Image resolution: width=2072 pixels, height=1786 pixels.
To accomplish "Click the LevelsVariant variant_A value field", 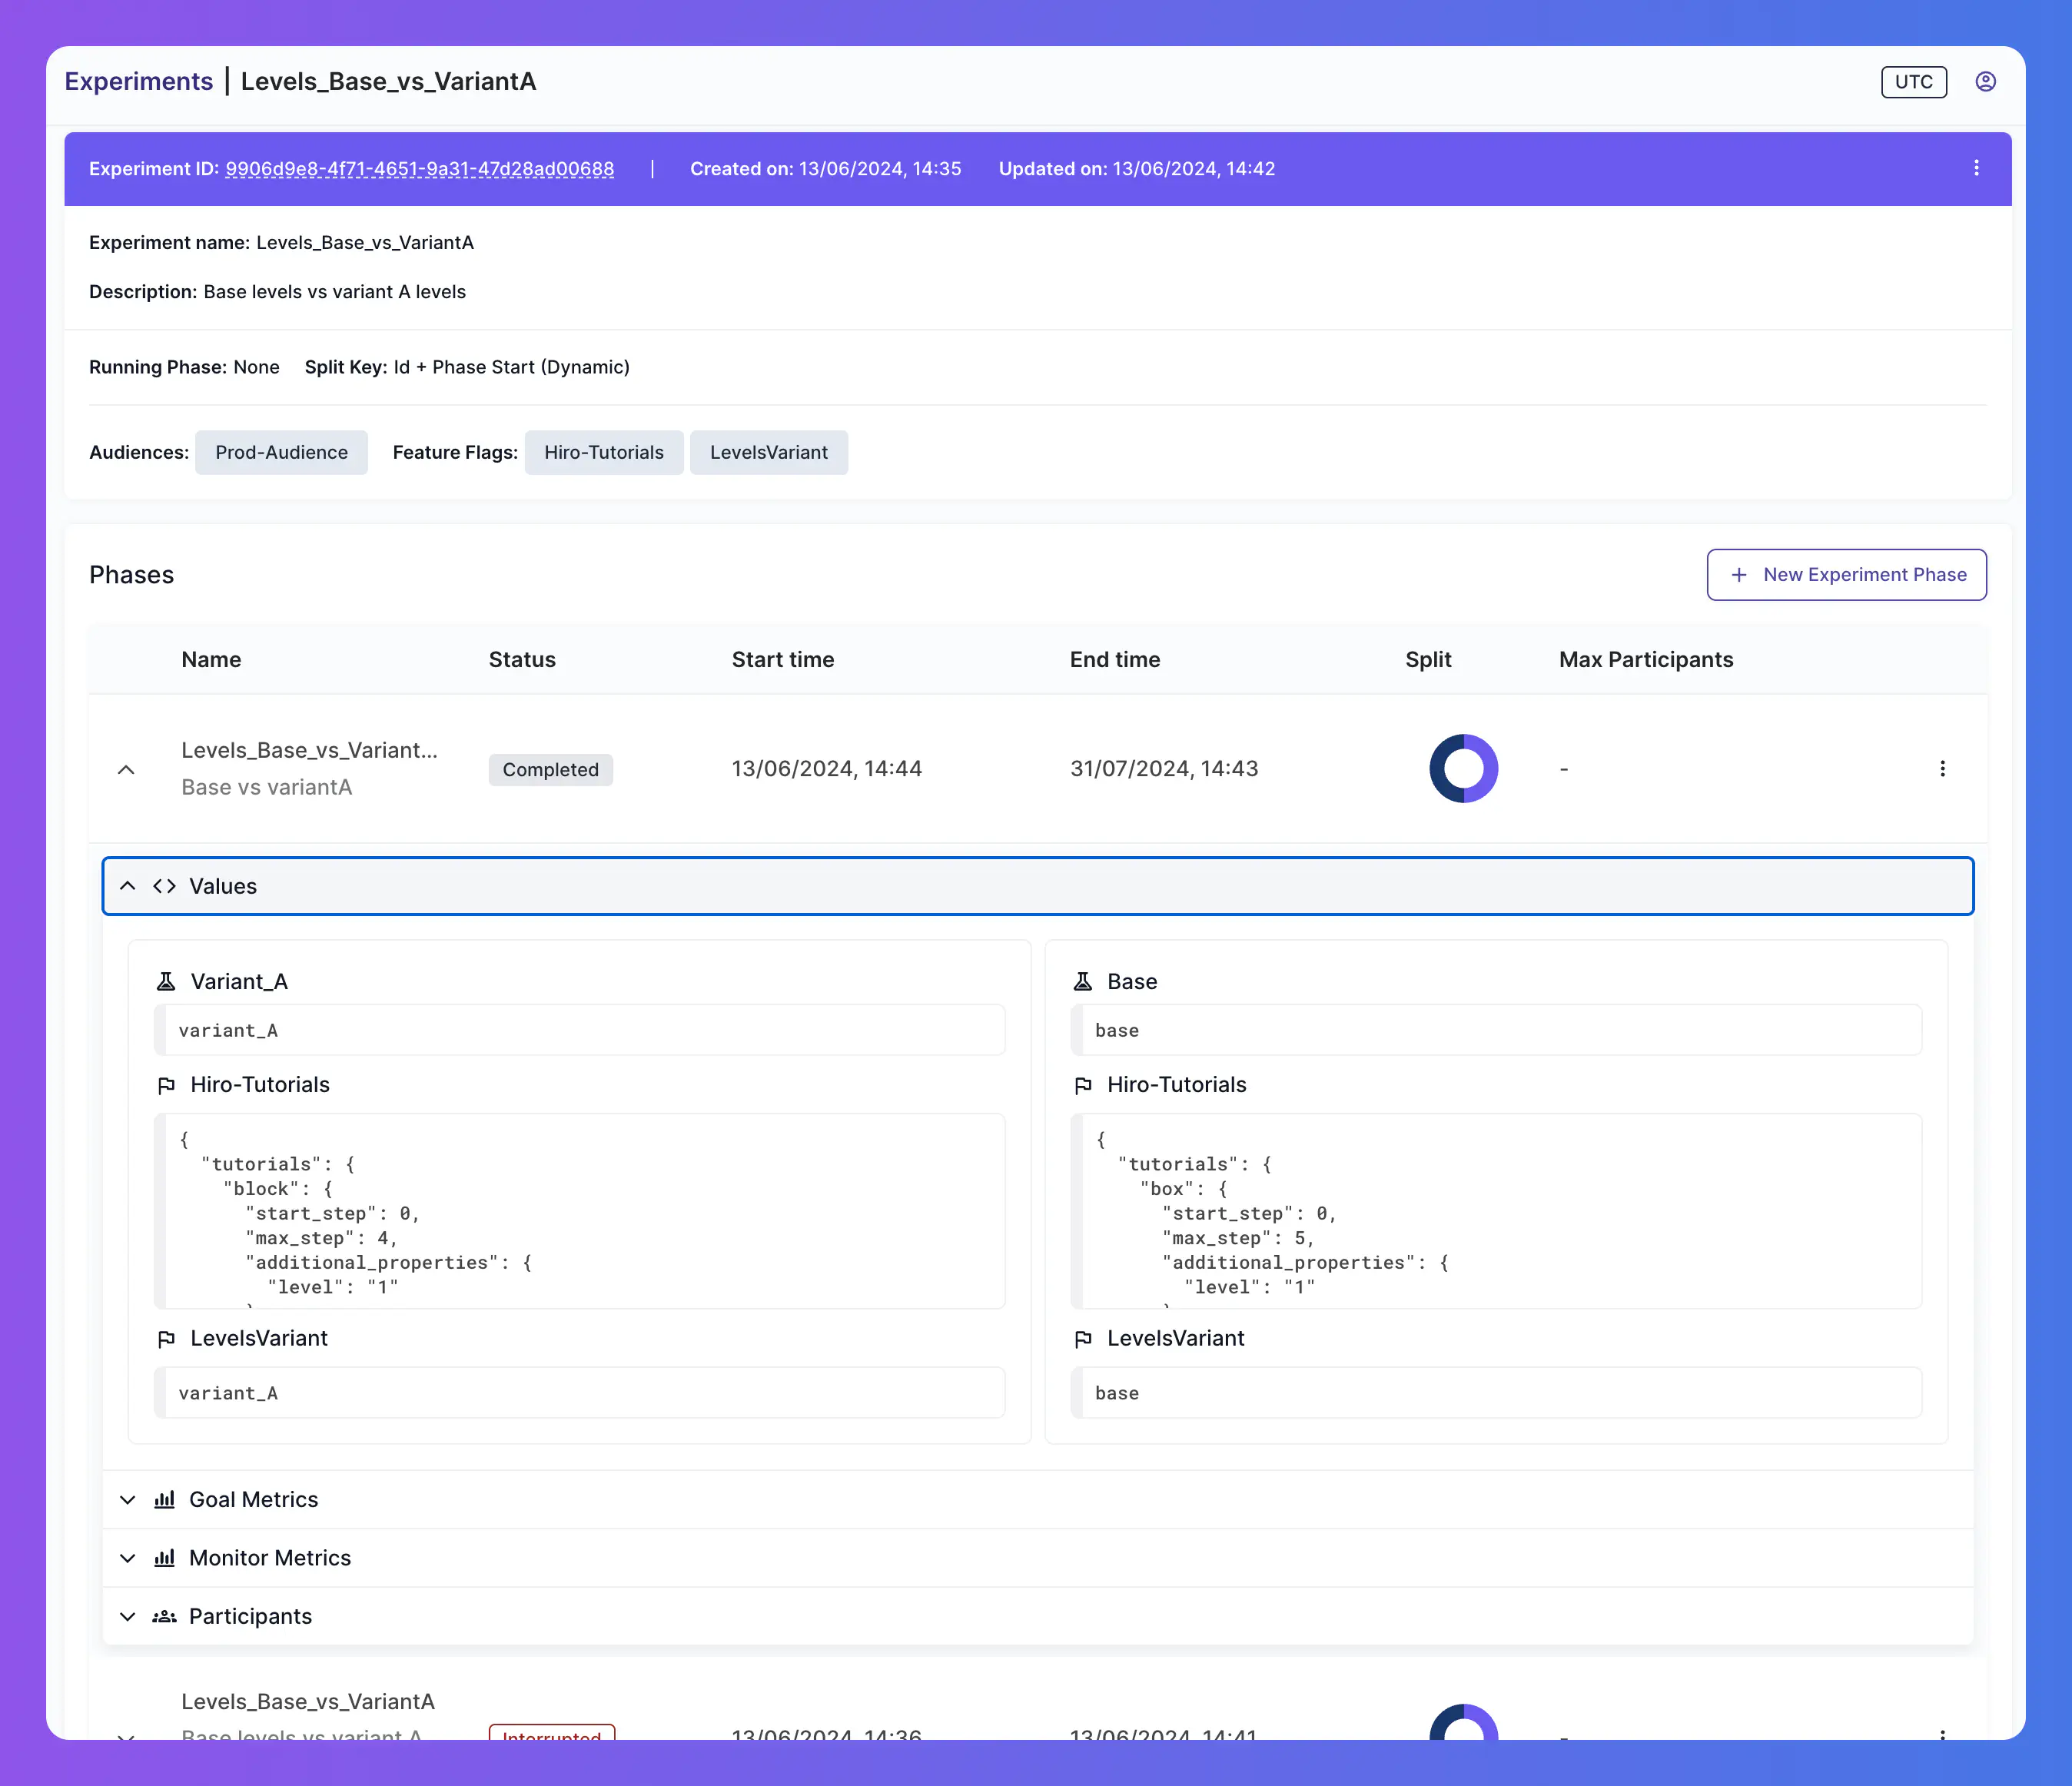I will (x=579, y=1393).
